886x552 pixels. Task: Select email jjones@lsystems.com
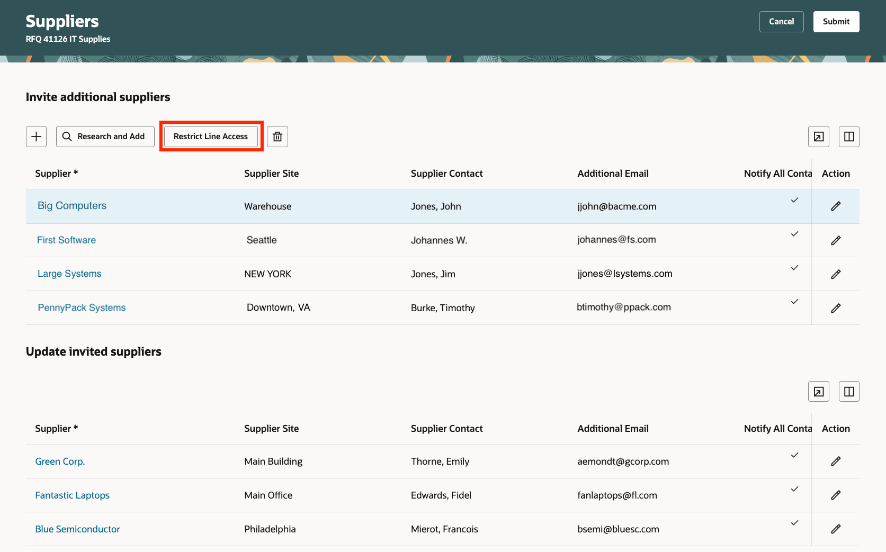click(x=624, y=274)
